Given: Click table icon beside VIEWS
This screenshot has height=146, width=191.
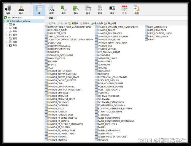Looking at the screenshot, I should [x=146, y=39].
